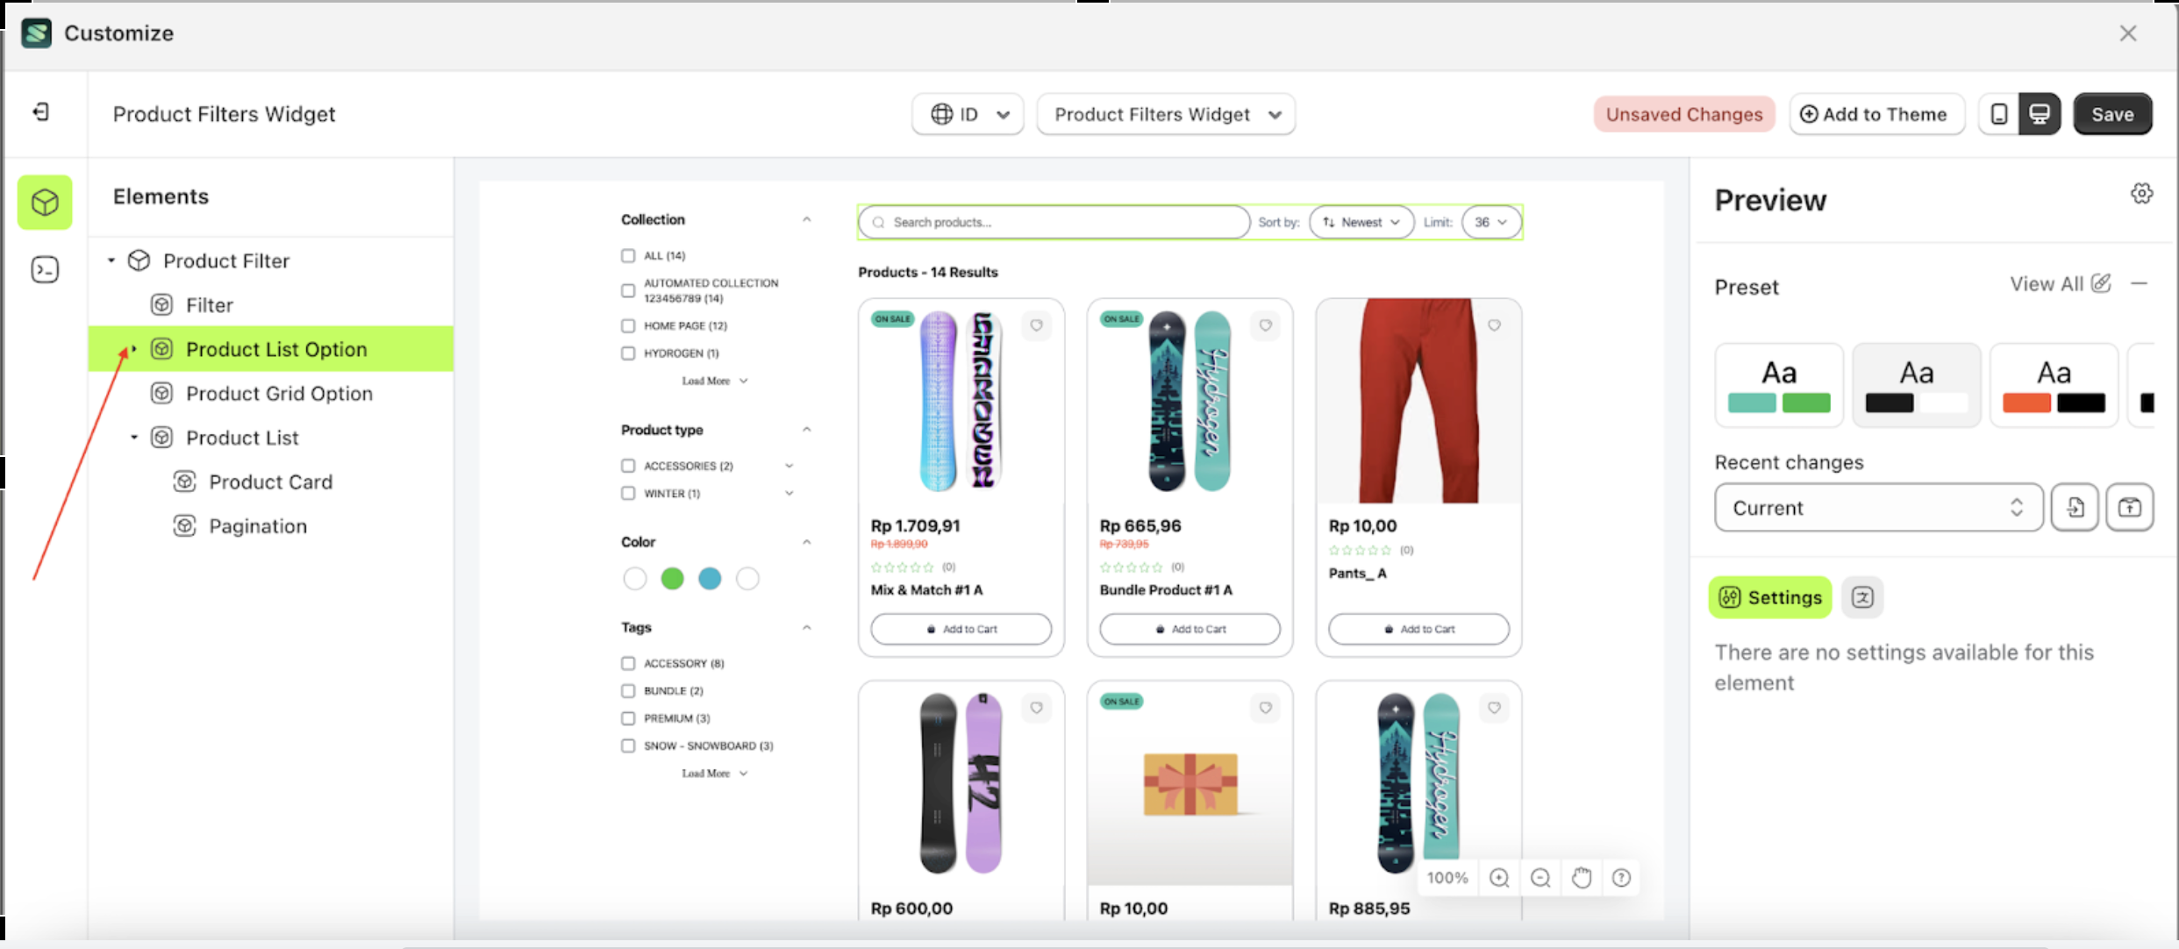Open the code console panel icon
This screenshot has height=949, width=2179.
click(x=45, y=269)
